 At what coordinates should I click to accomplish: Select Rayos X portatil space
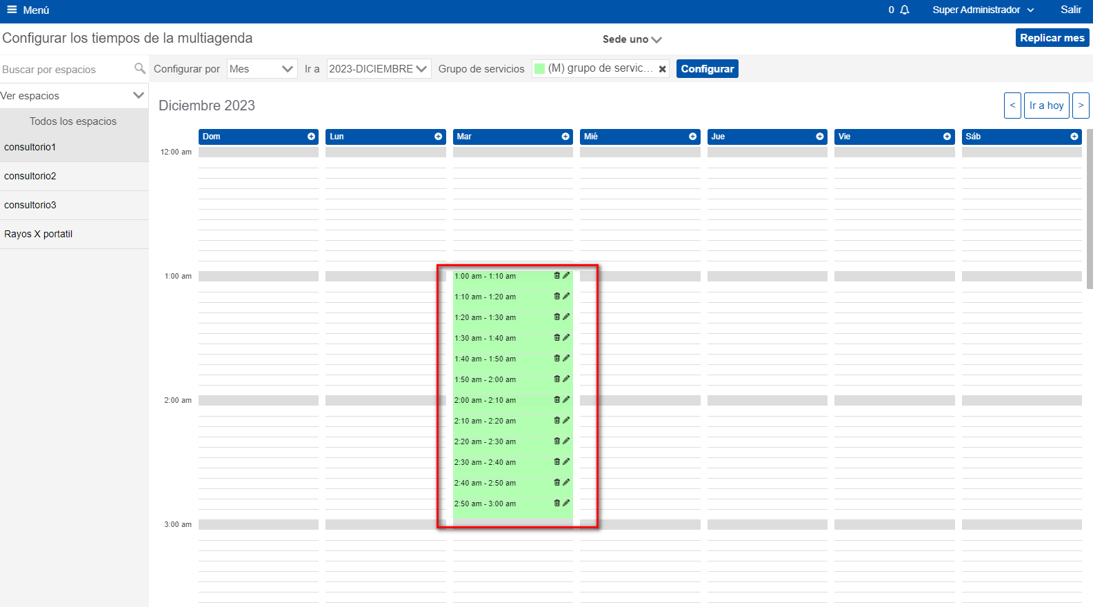(x=74, y=234)
